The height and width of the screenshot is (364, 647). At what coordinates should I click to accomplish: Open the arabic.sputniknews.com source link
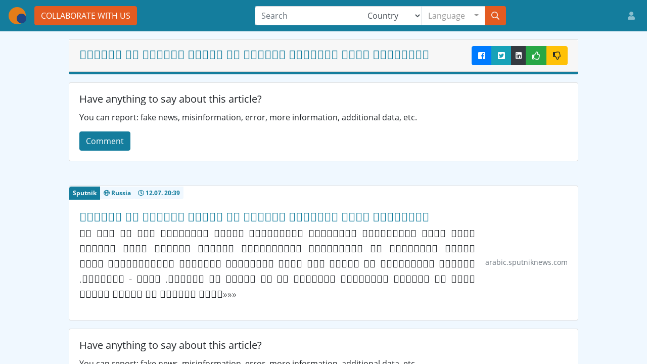(526, 262)
